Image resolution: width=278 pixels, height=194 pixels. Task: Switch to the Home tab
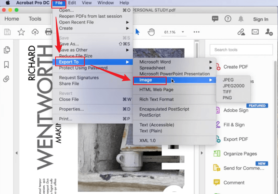pos(12,19)
